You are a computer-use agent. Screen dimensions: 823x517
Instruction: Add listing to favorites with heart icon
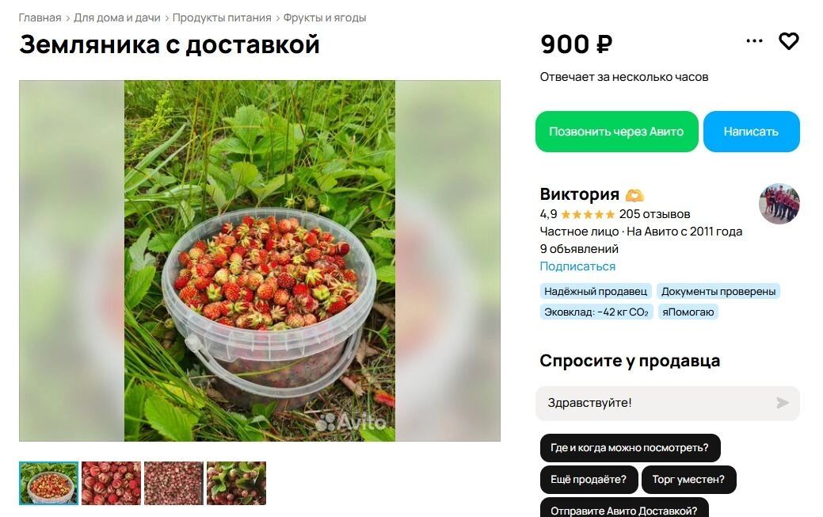tap(788, 41)
